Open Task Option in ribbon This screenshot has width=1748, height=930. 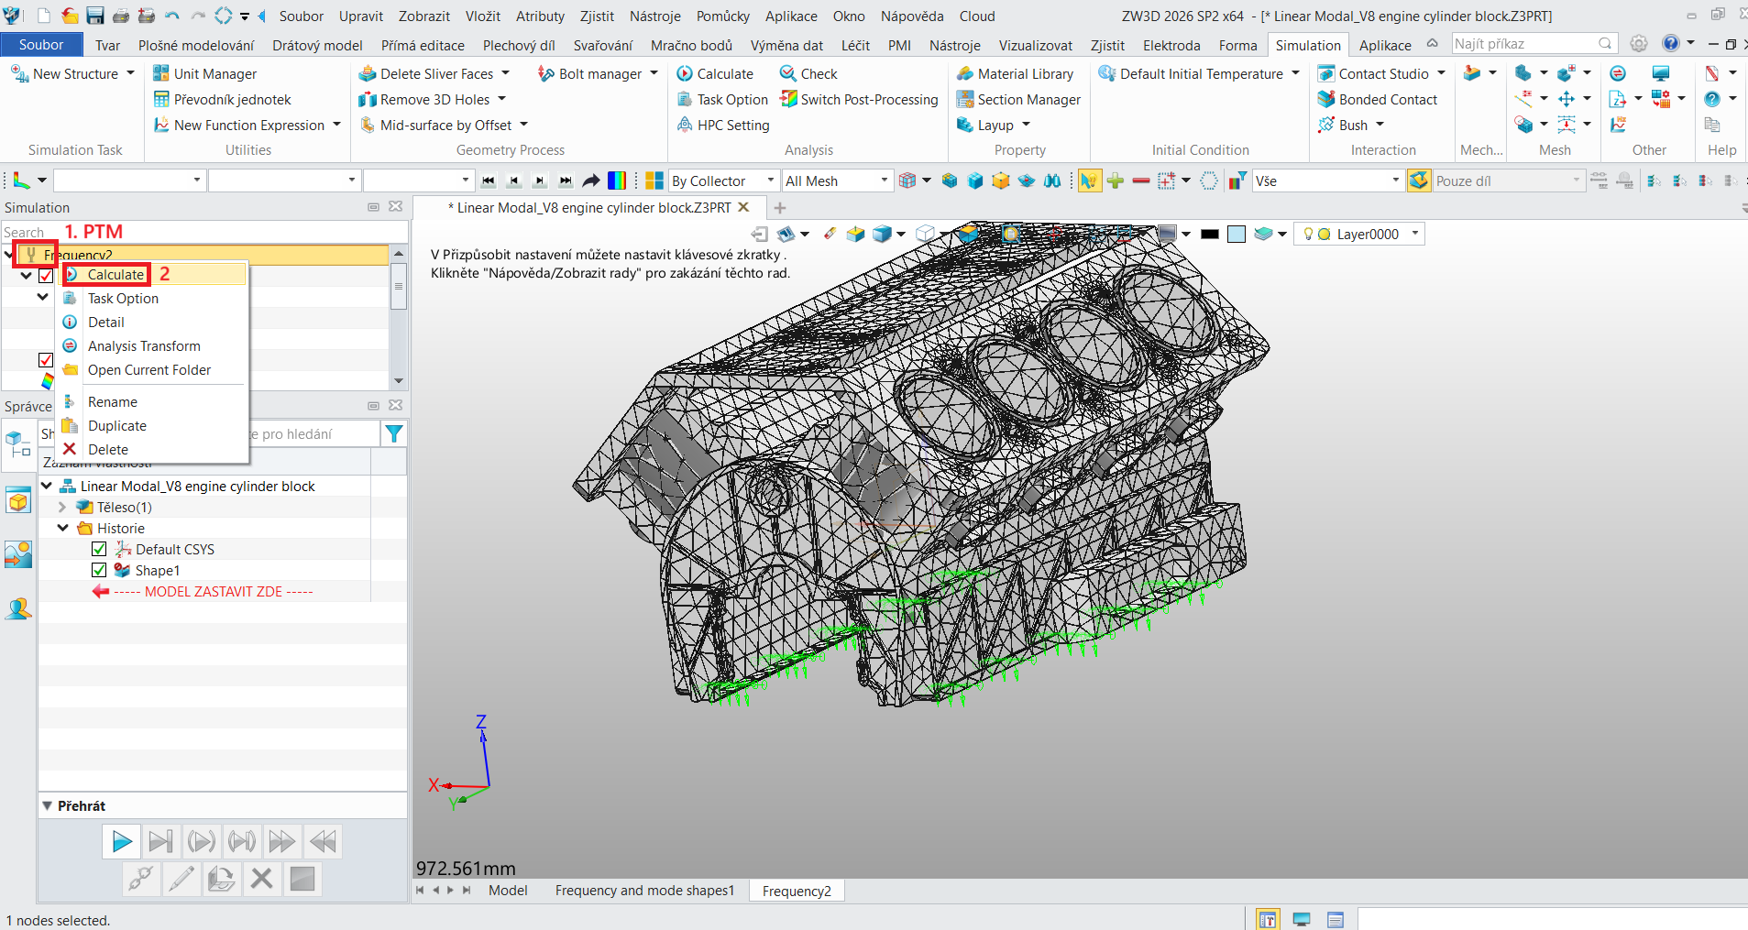point(722,99)
